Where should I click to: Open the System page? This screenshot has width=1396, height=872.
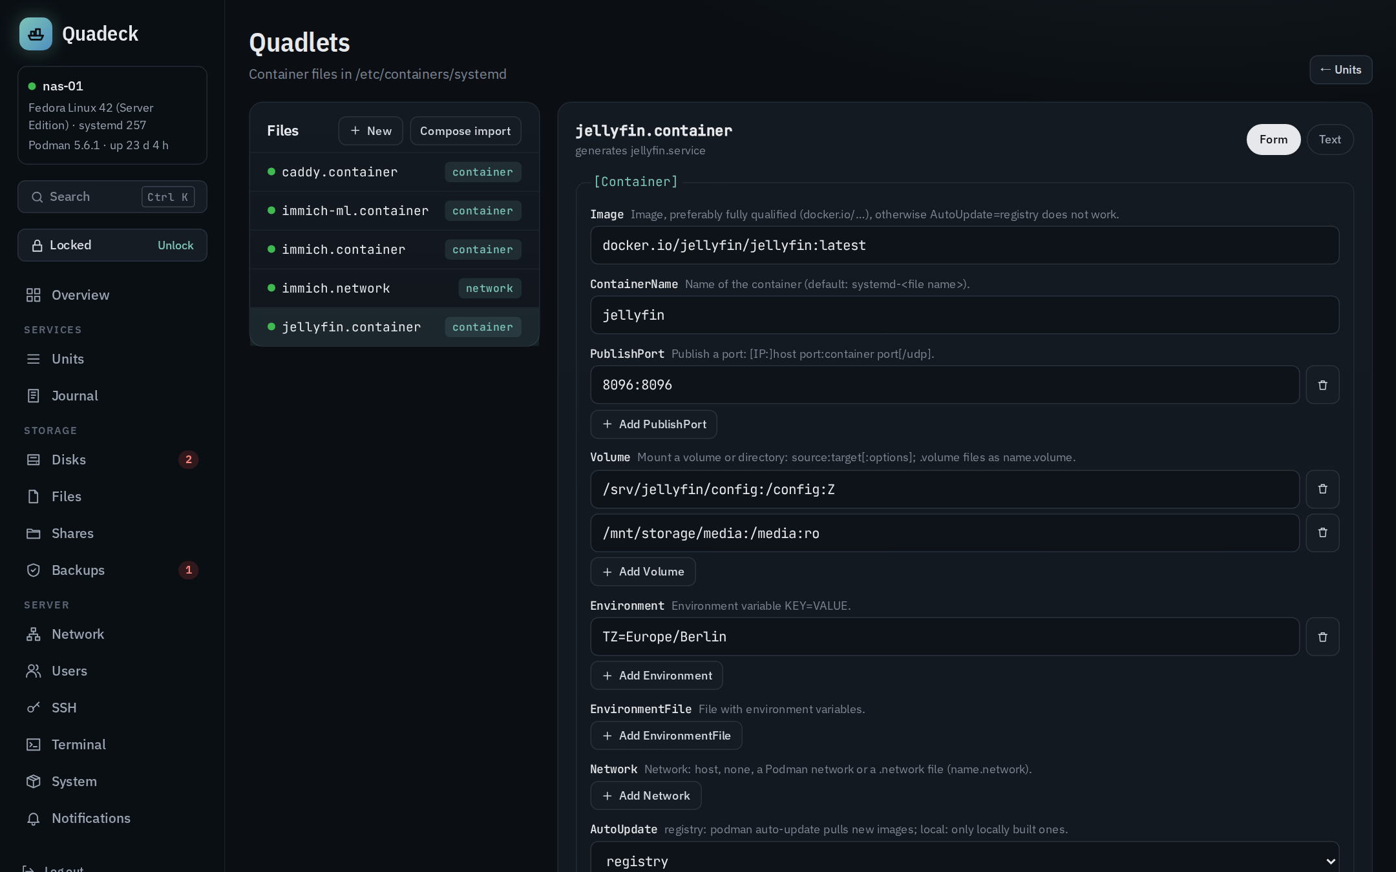coord(112,782)
